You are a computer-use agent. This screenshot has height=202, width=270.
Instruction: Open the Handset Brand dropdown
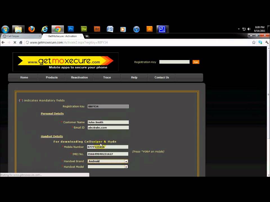108,161
